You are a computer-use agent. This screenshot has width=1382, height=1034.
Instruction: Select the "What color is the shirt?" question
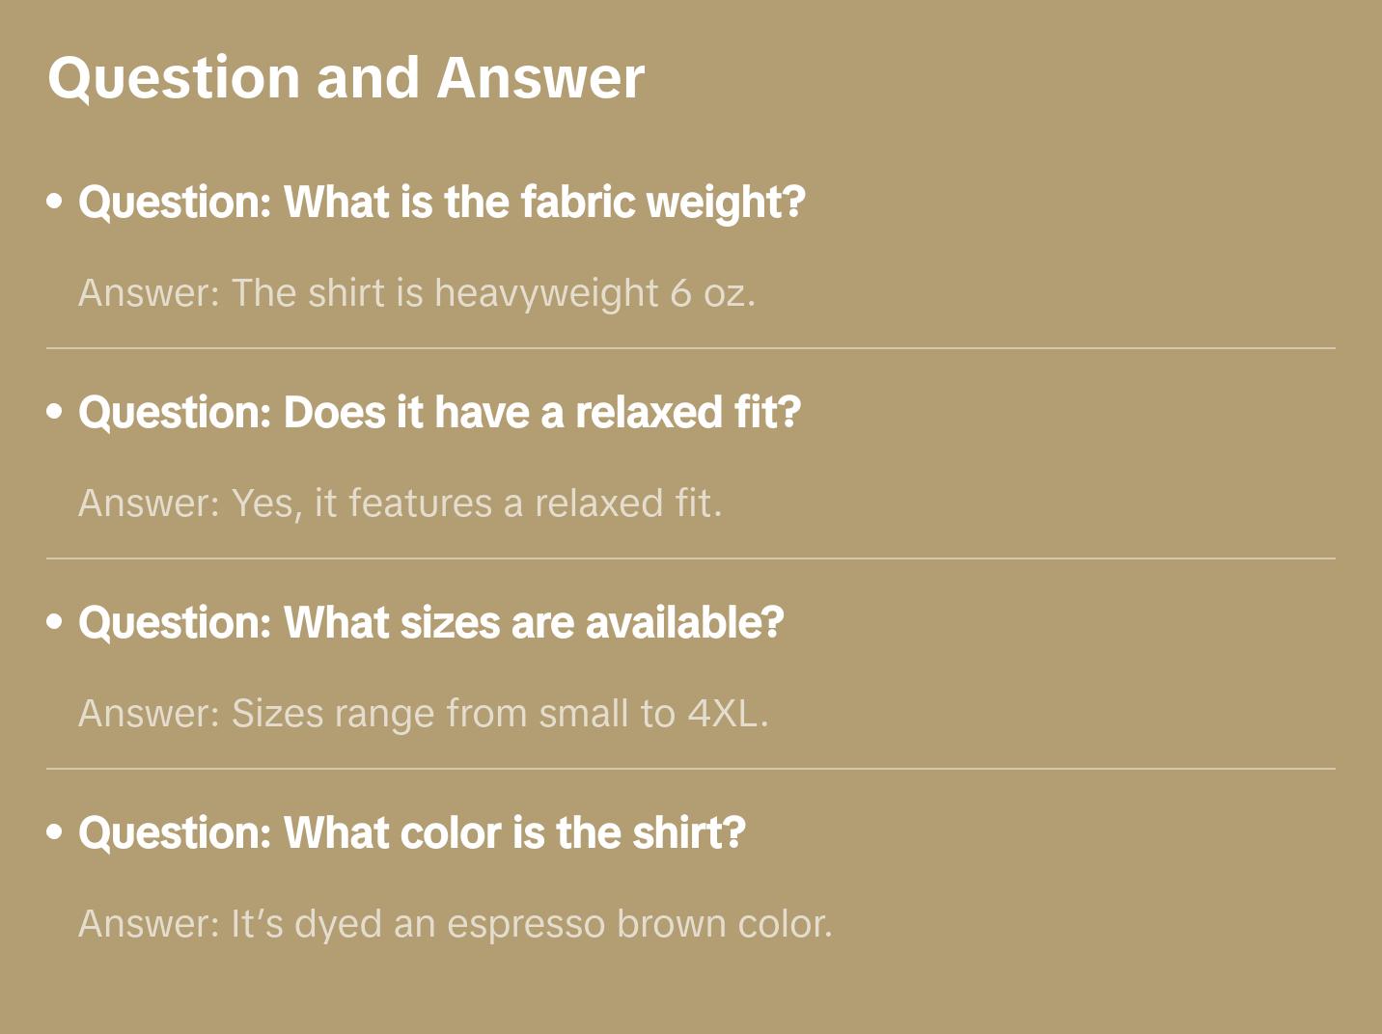(411, 833)
